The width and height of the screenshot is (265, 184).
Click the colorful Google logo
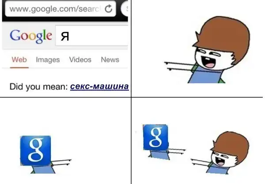pos(31,36)
